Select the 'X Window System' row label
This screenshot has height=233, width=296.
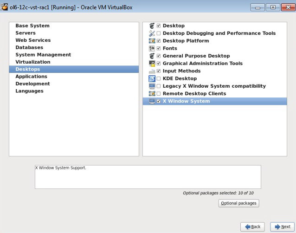point(187,101)
